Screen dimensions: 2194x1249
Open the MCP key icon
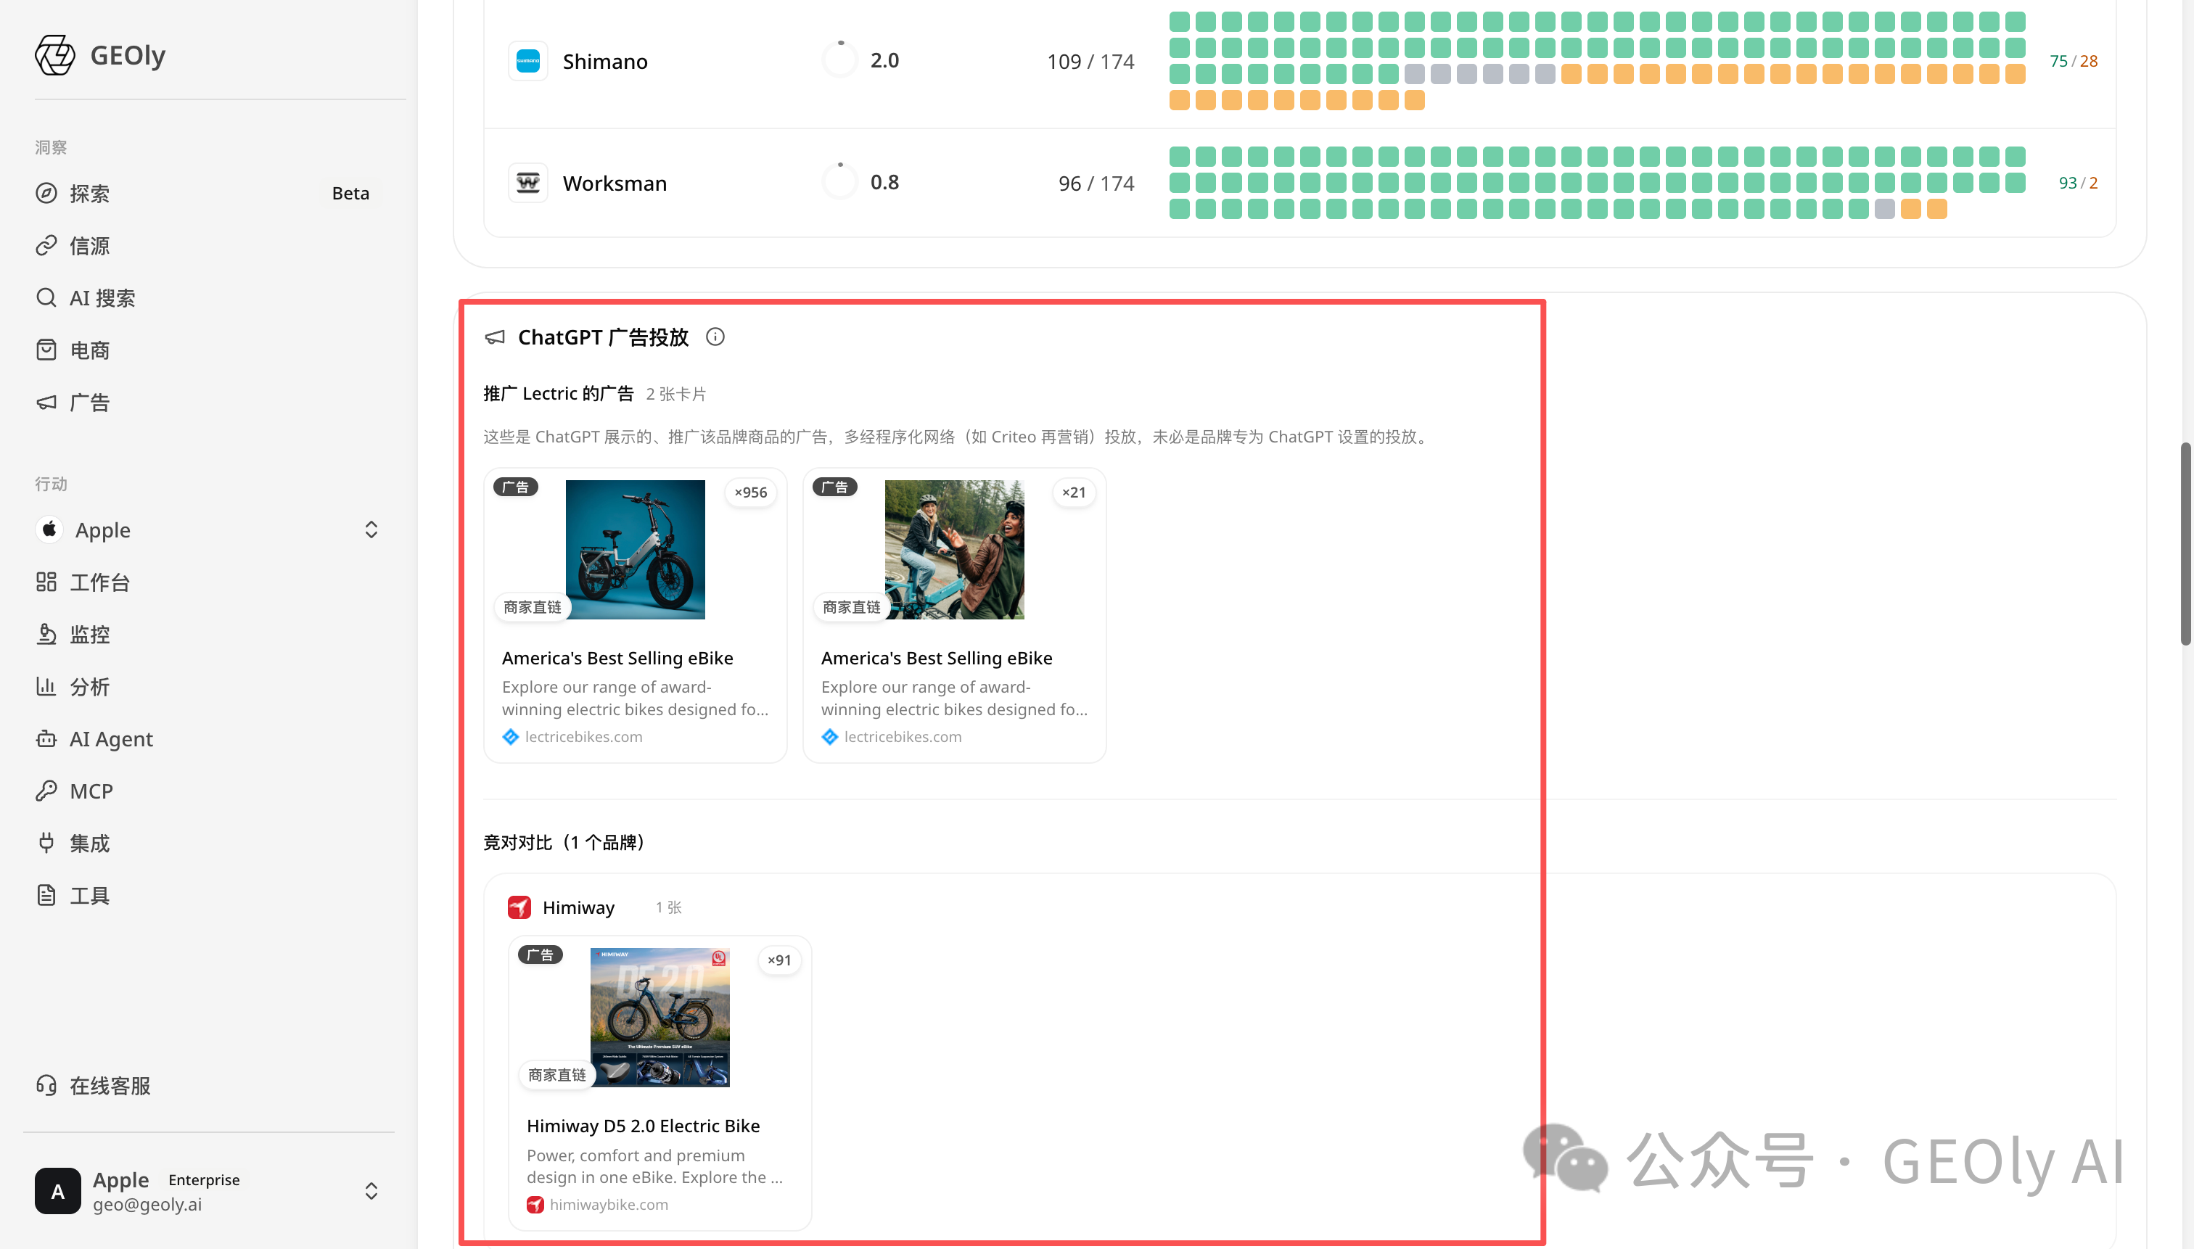(x=46, y=791)
